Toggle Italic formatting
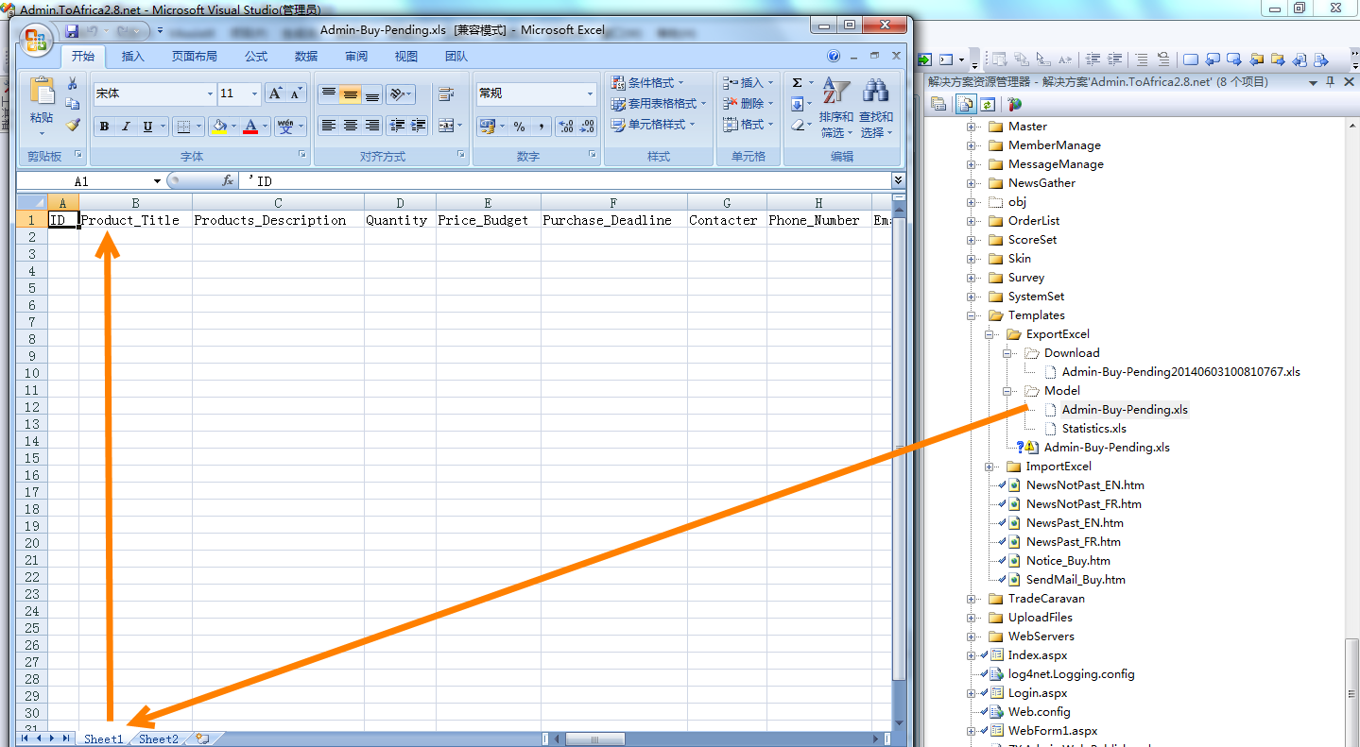This screenshot has width=1360, height=747. 126,127
